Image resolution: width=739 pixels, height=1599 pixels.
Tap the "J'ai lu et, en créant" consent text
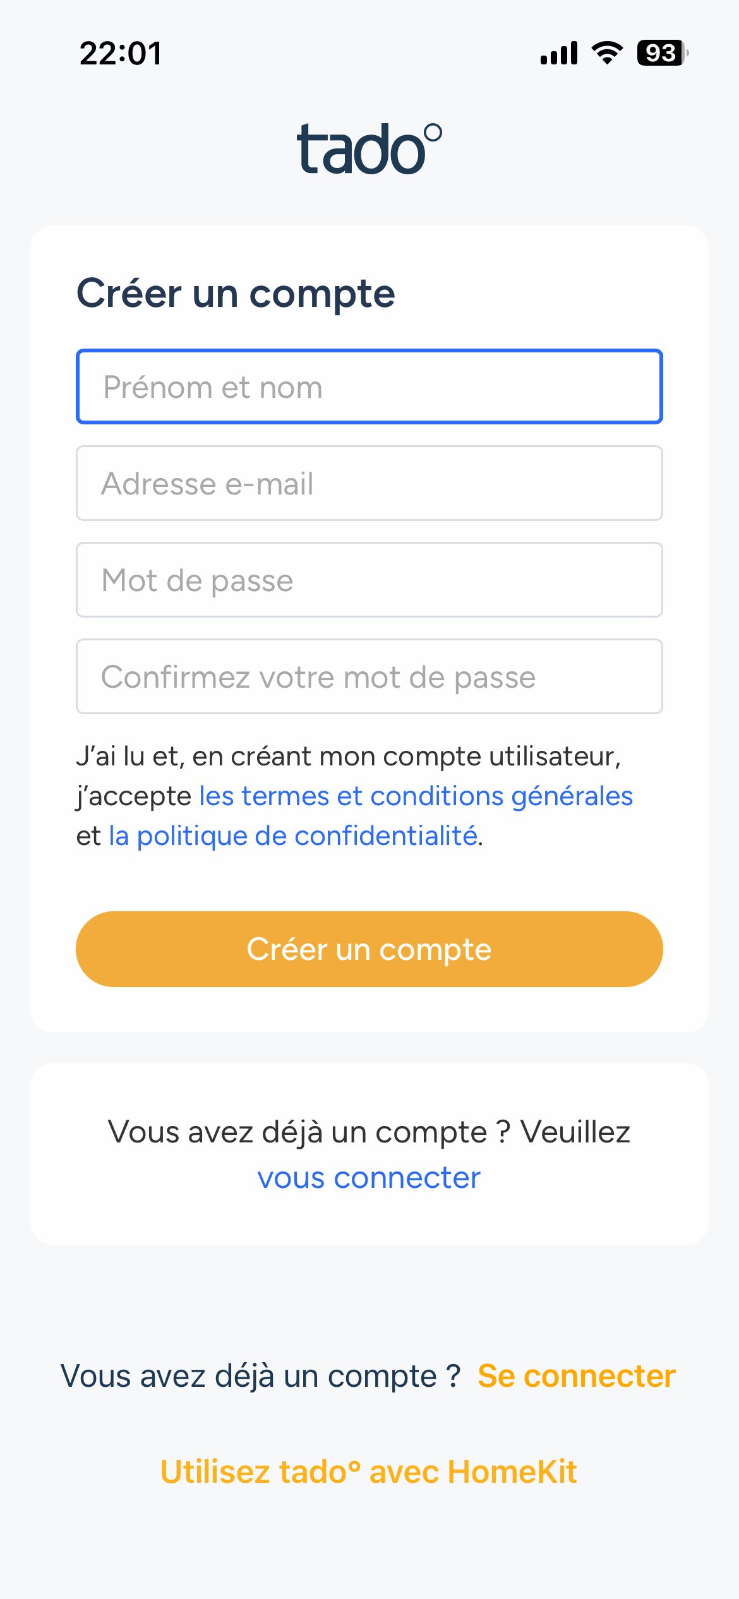coord(349,757)
